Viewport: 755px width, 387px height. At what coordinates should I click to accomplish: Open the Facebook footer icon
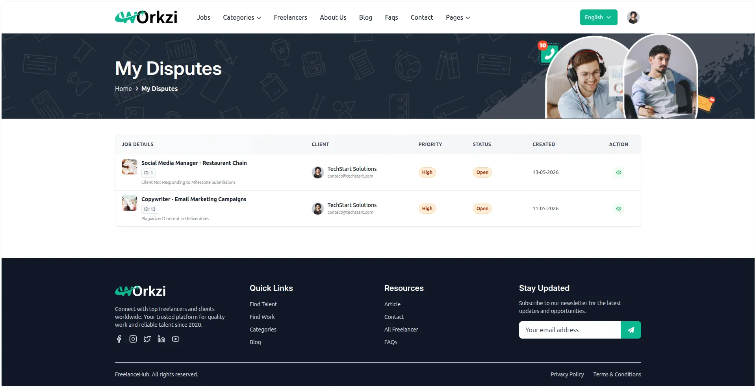[x=119, y=339]
